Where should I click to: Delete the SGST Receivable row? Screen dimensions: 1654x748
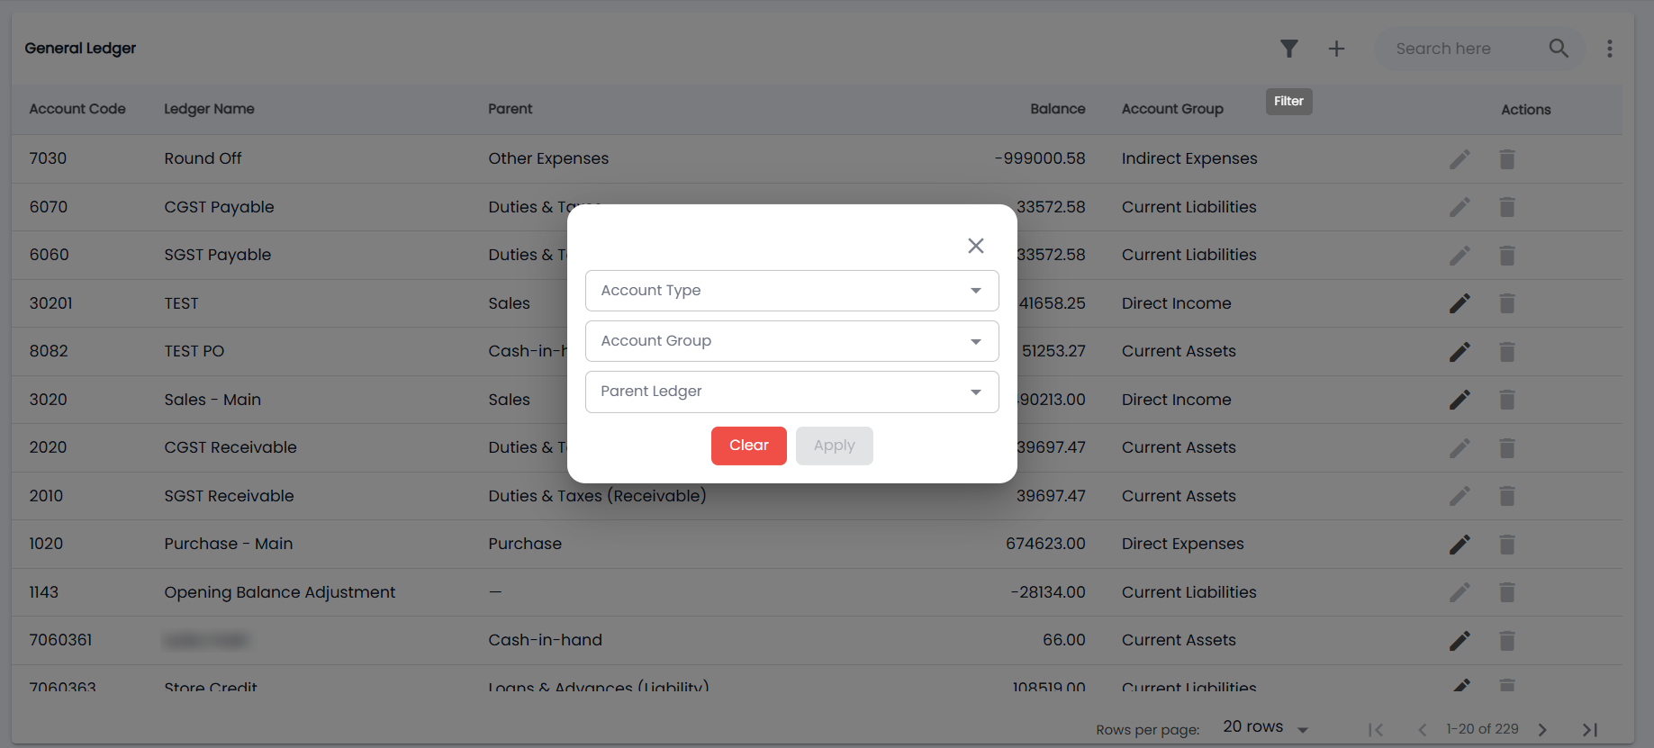tap(1507, 496)
